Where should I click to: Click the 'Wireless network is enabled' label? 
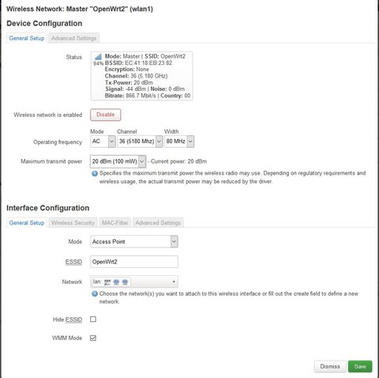click(x=48, y=115)
